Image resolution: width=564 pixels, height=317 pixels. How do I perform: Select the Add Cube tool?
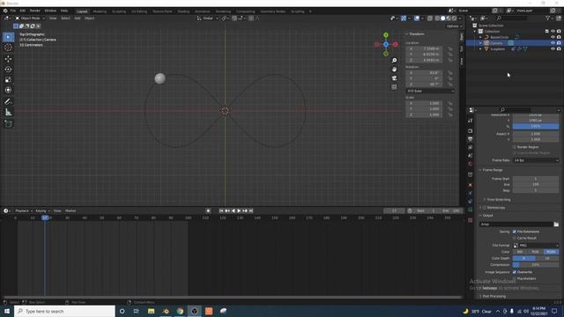[x=8, y=123]
